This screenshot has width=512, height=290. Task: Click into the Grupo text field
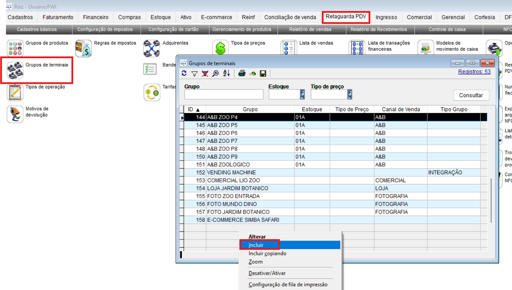pos(224,94)
